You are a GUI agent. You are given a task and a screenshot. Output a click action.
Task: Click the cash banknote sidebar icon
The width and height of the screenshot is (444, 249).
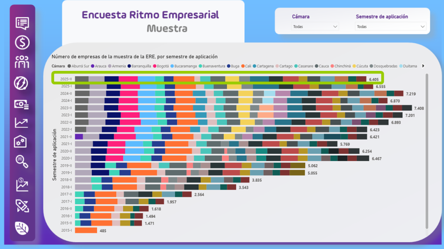pos(22,103)
